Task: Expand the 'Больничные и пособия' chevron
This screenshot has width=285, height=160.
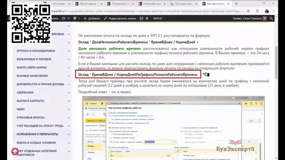Action: 69,59
